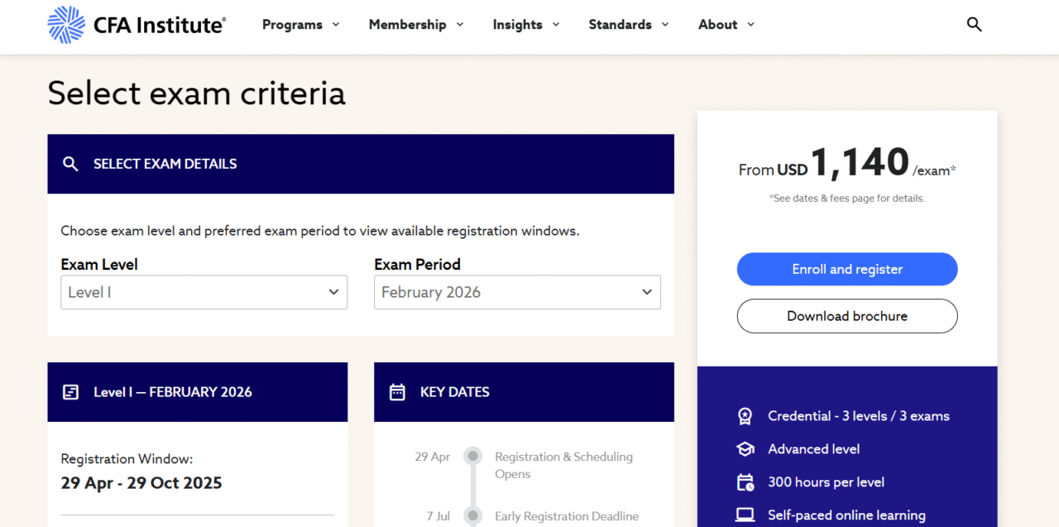Click the Download brochure button
The height and width of the screenshot is (527, 1059).
[x=846, y=316]
